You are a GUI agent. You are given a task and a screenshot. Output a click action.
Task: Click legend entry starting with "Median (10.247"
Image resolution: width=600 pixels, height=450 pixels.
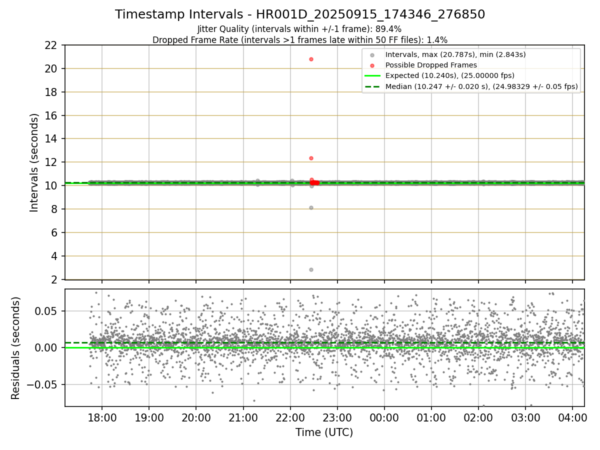[481, 86]
